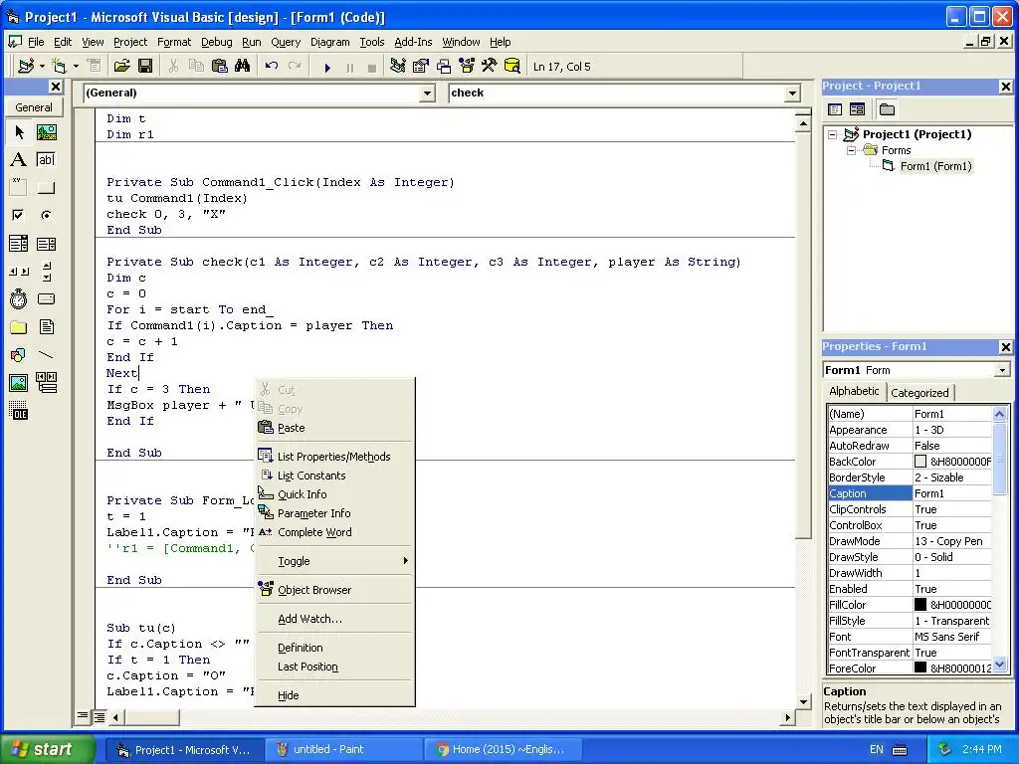Switch to Full Module View button

click(x=99, y=717)
